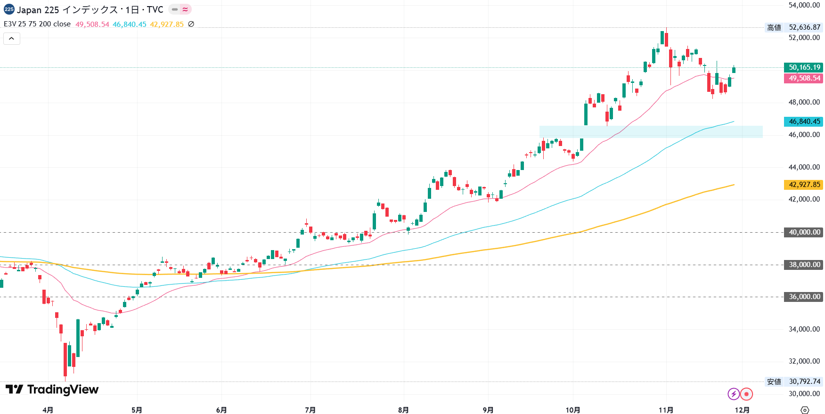
Task: Click the 11月 label on the time axis
Action: point(666,410)
